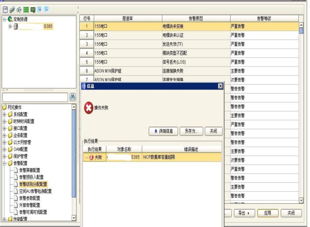The image size is (310, 227).
Task: Click the green list icon in the toolbar
Action: [26, 9]
